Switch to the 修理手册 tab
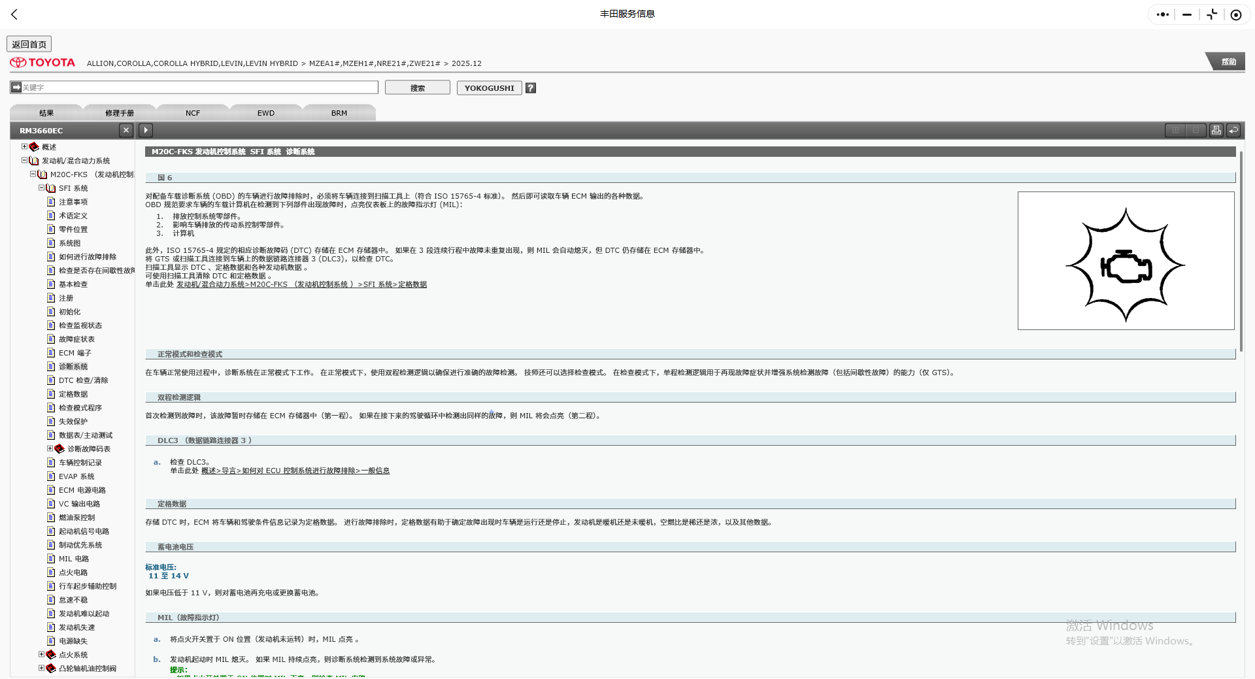Image resolution: width=1255 pixels, height=679 pixels. pyautogui.click(x=120, y=112)
